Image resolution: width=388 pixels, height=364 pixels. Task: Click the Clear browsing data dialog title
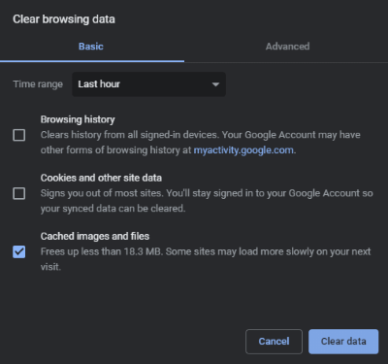[x=64, y=19]
